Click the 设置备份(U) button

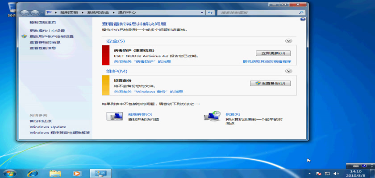pyautogui.click(x=271, y=83)
